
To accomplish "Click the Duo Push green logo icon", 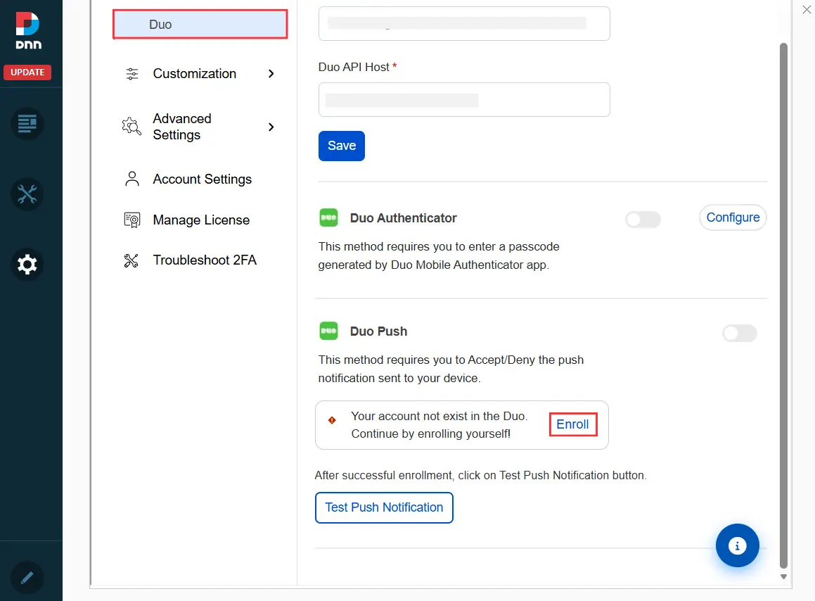I will [x=328, y=331].
